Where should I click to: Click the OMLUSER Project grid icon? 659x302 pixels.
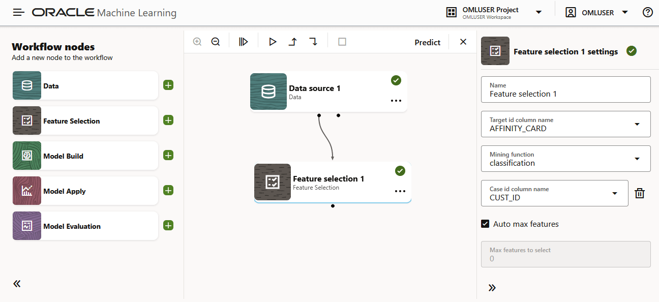pos(451,13)
